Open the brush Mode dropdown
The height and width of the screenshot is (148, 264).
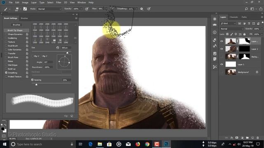pos(49,9)
